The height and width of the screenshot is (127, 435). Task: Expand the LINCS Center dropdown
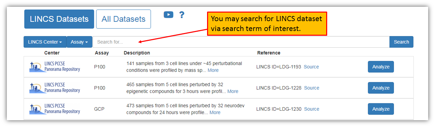45,42
